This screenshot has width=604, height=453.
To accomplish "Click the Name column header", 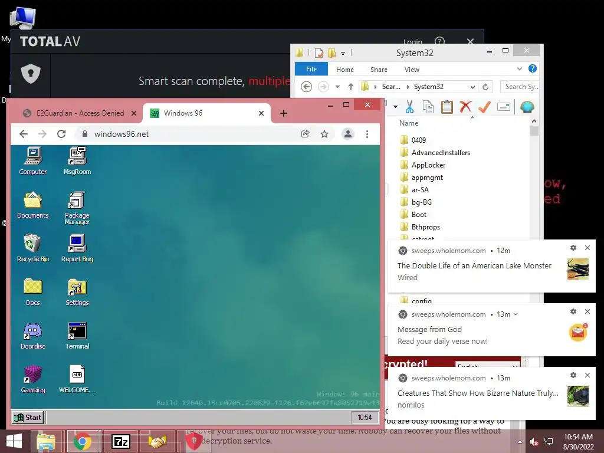I will coord(409,123).
